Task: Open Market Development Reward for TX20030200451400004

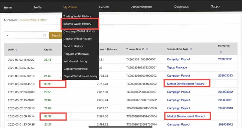Action: coord(186,116)
